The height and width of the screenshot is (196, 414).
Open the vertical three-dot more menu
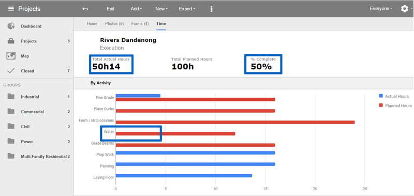pos(211,9)
